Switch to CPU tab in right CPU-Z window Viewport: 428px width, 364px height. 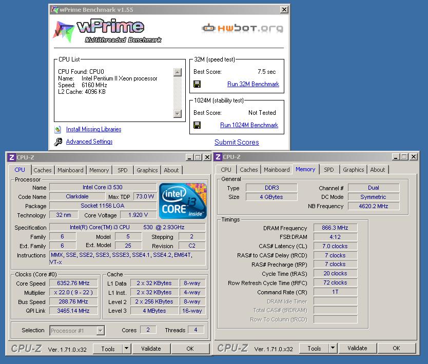click(x=226, y=170)
